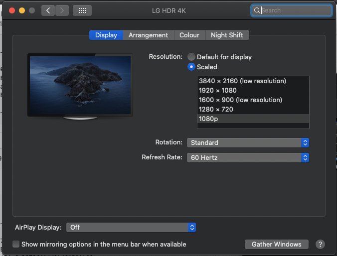Go back with the left chevron button

(48, 10)
